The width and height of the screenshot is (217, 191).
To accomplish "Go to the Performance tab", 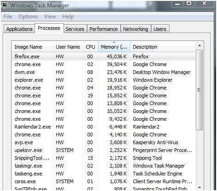I will (x=104, y=29).
